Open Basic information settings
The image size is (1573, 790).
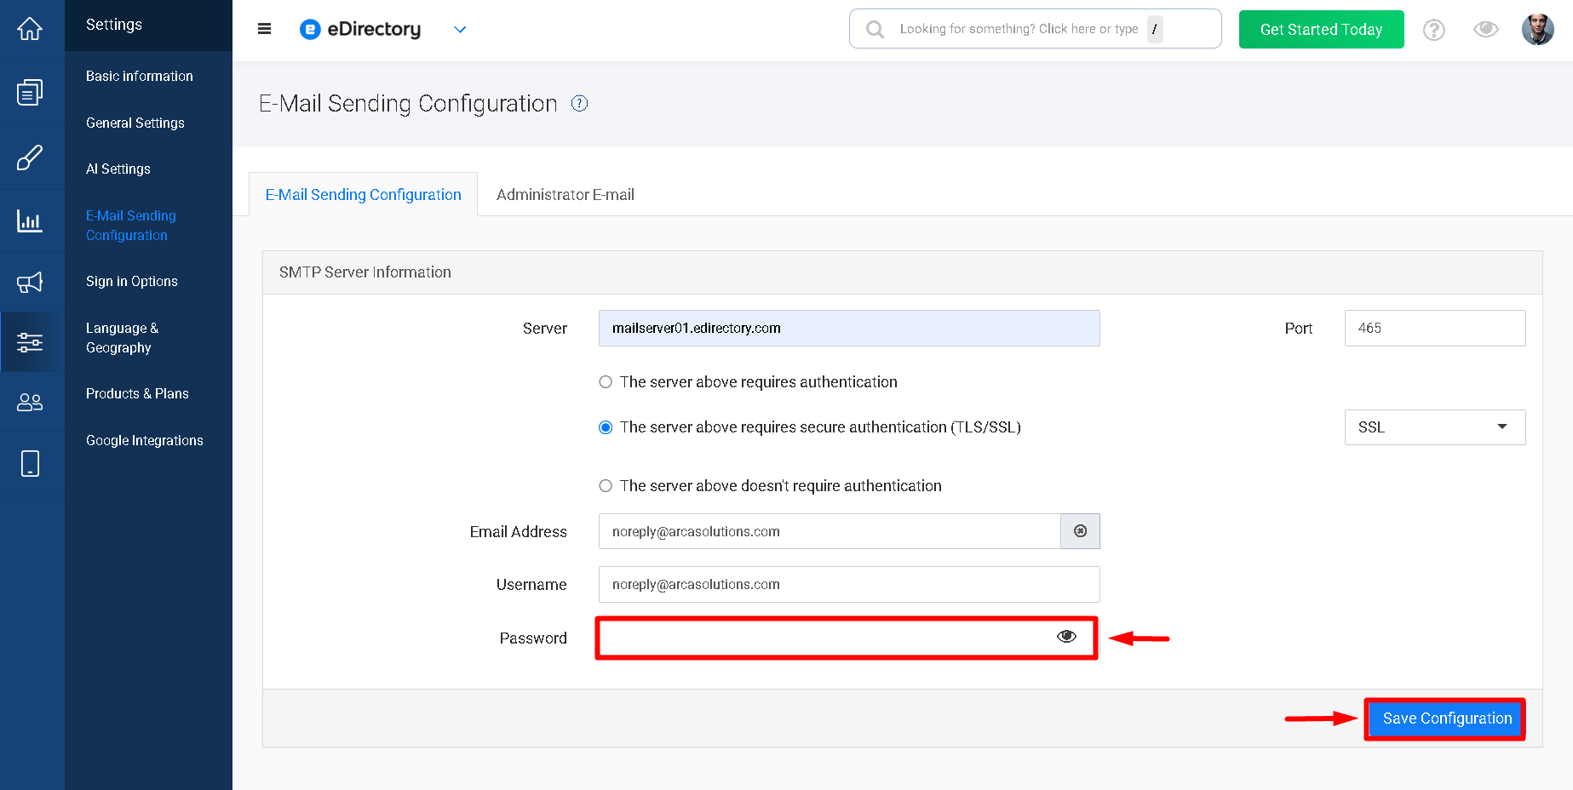pyautogui.click(x=140, y=76)
